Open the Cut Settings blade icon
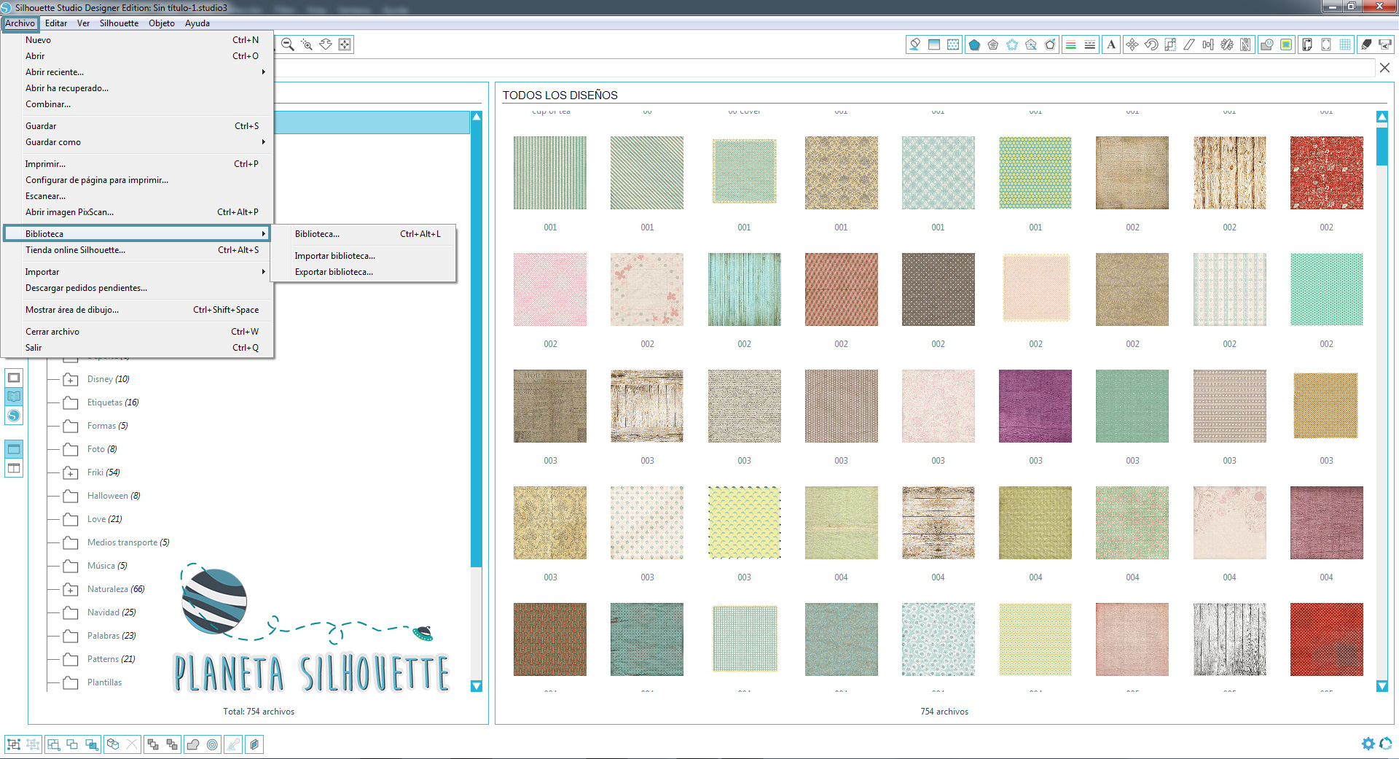Viewport: 1399px width, 759px height. [x=1366, y=44]
